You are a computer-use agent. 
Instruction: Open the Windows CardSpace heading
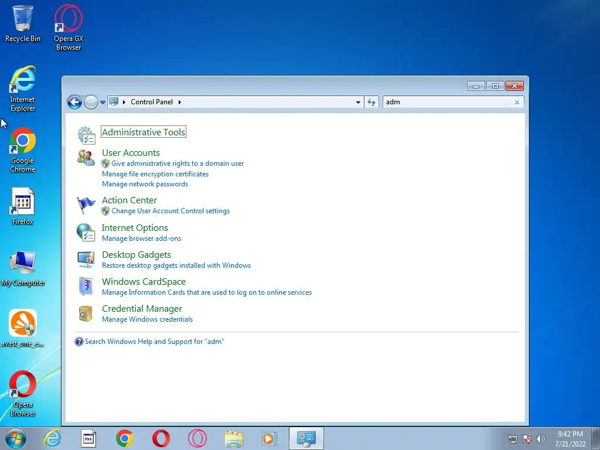[x=144, y=282]
